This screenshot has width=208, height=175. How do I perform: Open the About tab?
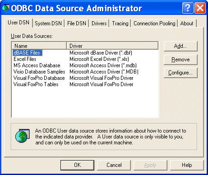click(187, 23)
